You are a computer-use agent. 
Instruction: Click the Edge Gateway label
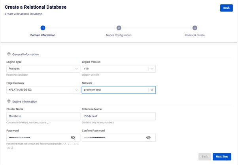15,83
